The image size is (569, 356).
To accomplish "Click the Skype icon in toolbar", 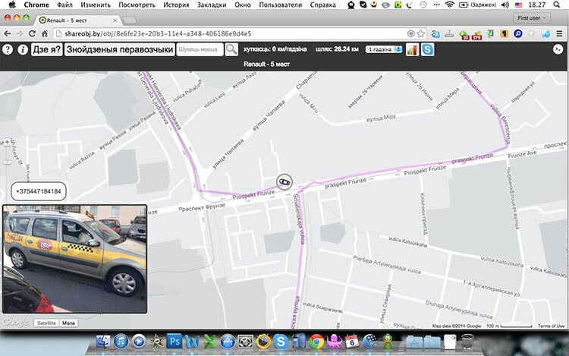I will tap(428, 49).
